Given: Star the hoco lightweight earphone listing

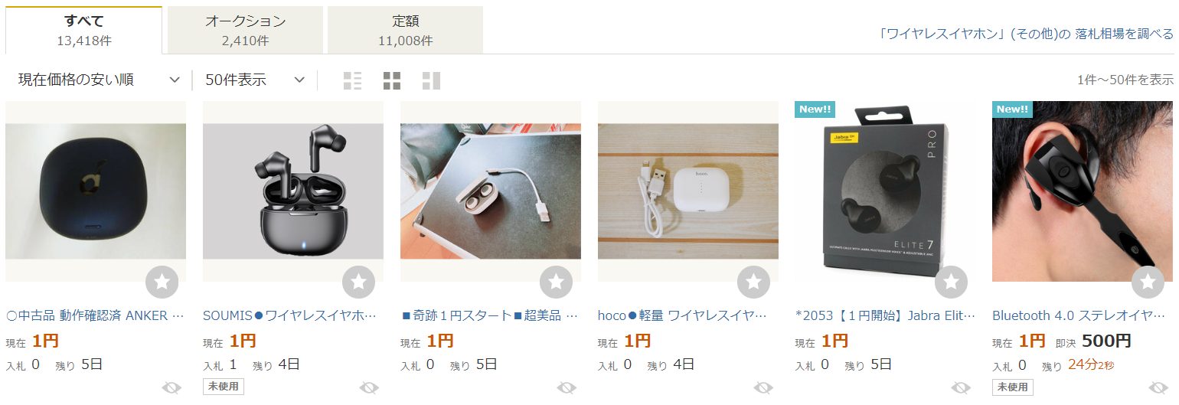Looking at the screenshot, I should coord(753,283).
